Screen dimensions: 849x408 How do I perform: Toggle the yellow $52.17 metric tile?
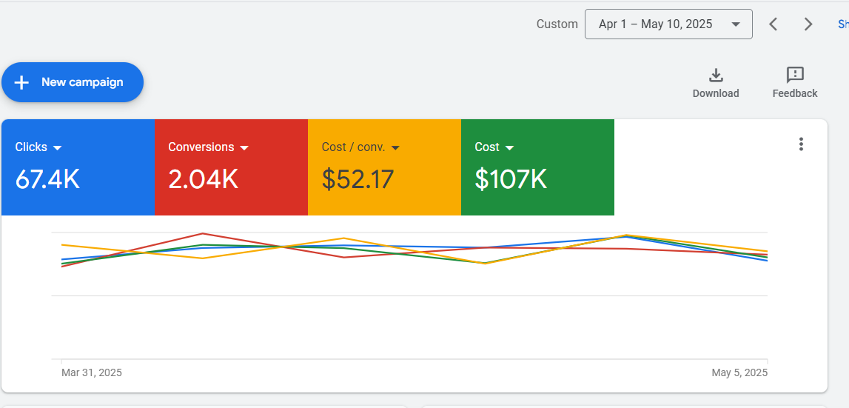pos(384,167)
